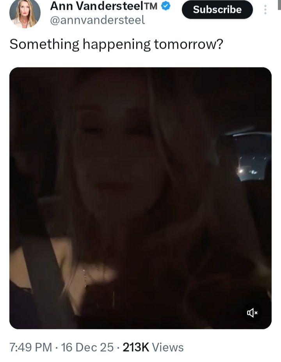Expand post options via vertical dots
This screenshot has height=362, width=281.
(x=265, y=9)
